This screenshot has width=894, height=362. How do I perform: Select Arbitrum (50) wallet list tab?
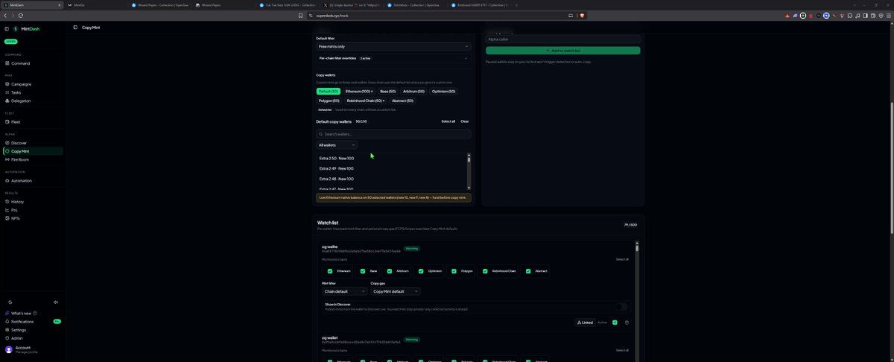(414, 91)
